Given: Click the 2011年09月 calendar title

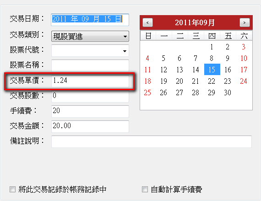Looking at the screenshot, I should point(195,22).
